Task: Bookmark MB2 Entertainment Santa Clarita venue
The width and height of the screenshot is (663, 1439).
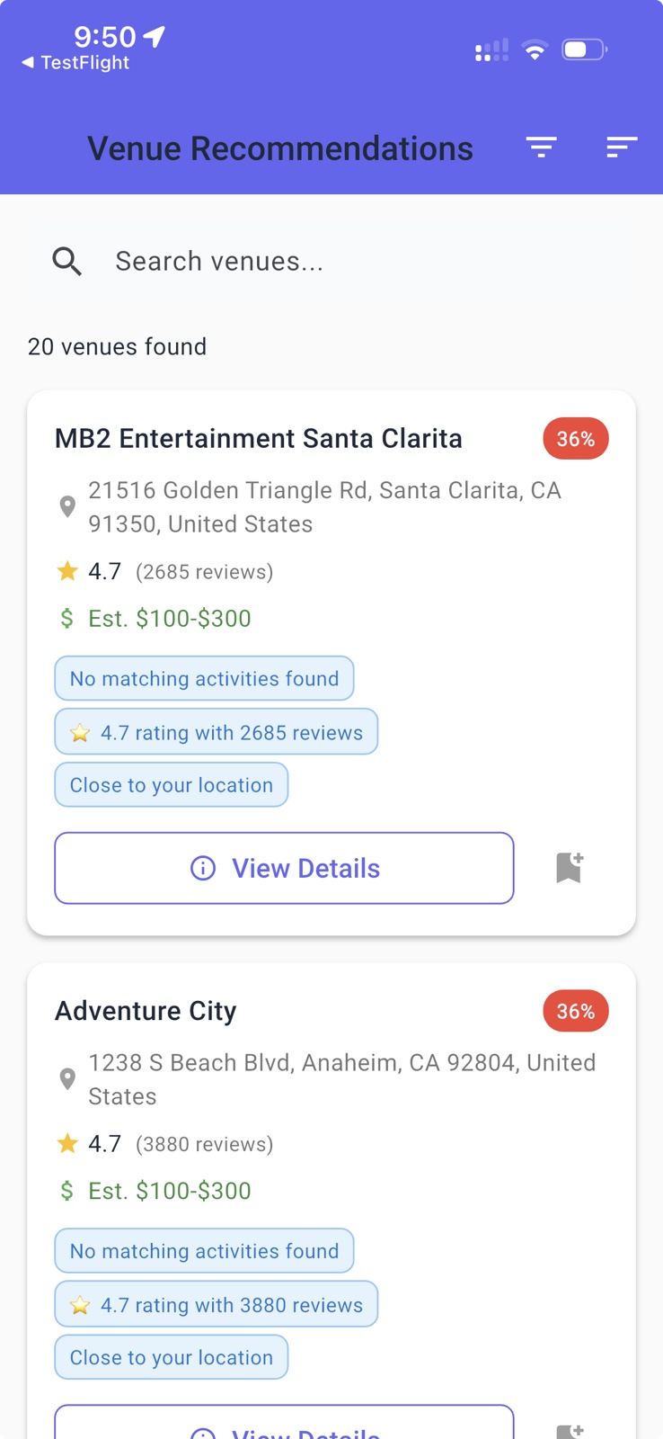Action: [x=570, y=868]
